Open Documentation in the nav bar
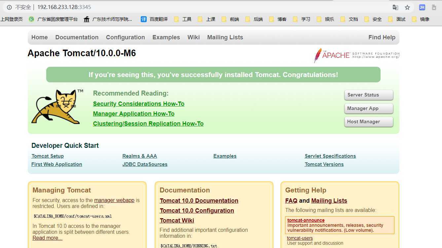The width and height of the screenshot is (442, 248). pyautogui.click(x=77, y=37)
